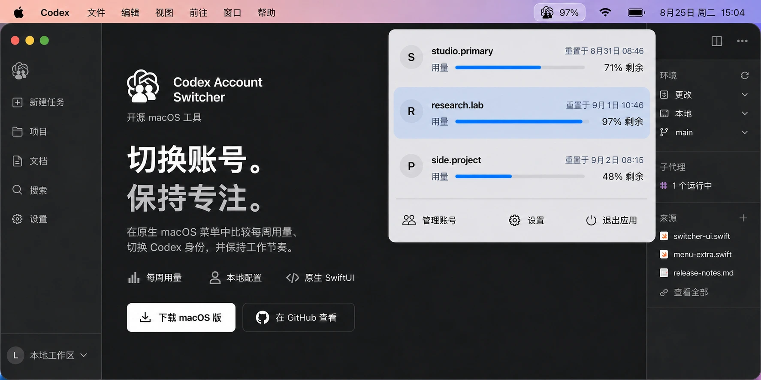Viewport: 761px width, 380px height.
Task: Click the gear icon in the popup footer
Action: (514, 220)
